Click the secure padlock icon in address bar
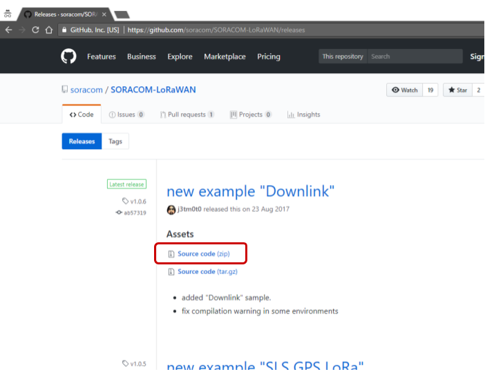The height and width of the screenshot is (370, 485). pyautogui.click(x=64, y=30)
